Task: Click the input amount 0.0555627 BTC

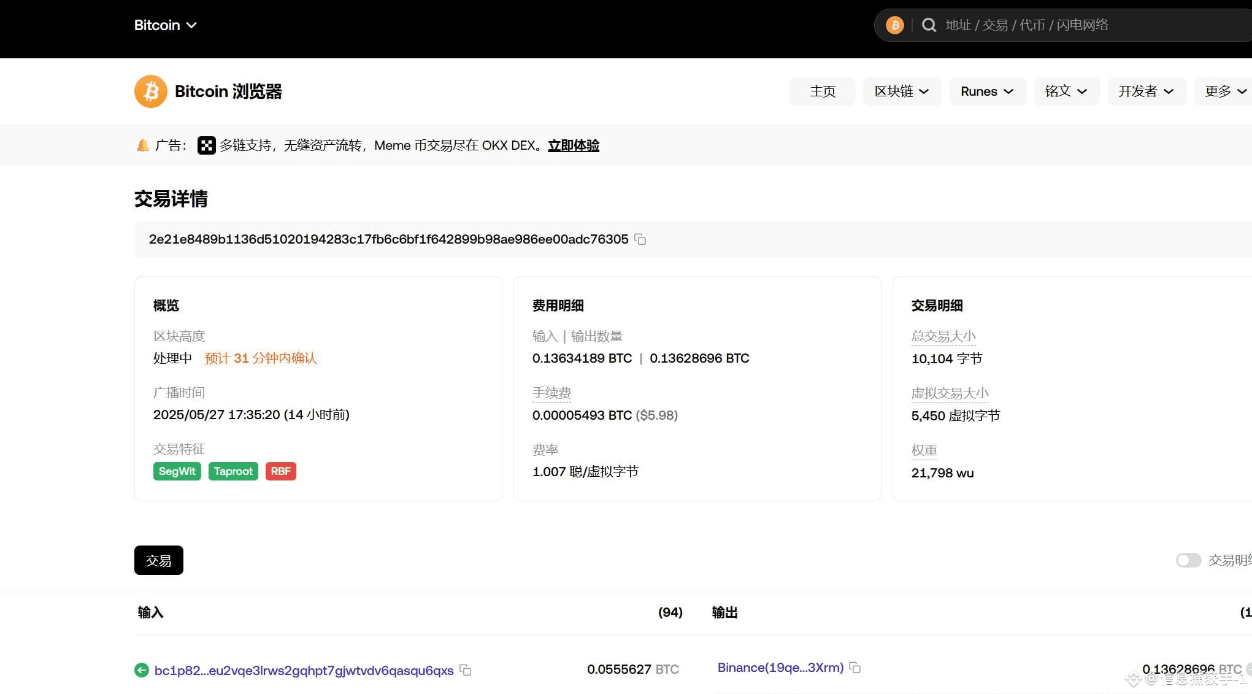Action: [633, 669]
